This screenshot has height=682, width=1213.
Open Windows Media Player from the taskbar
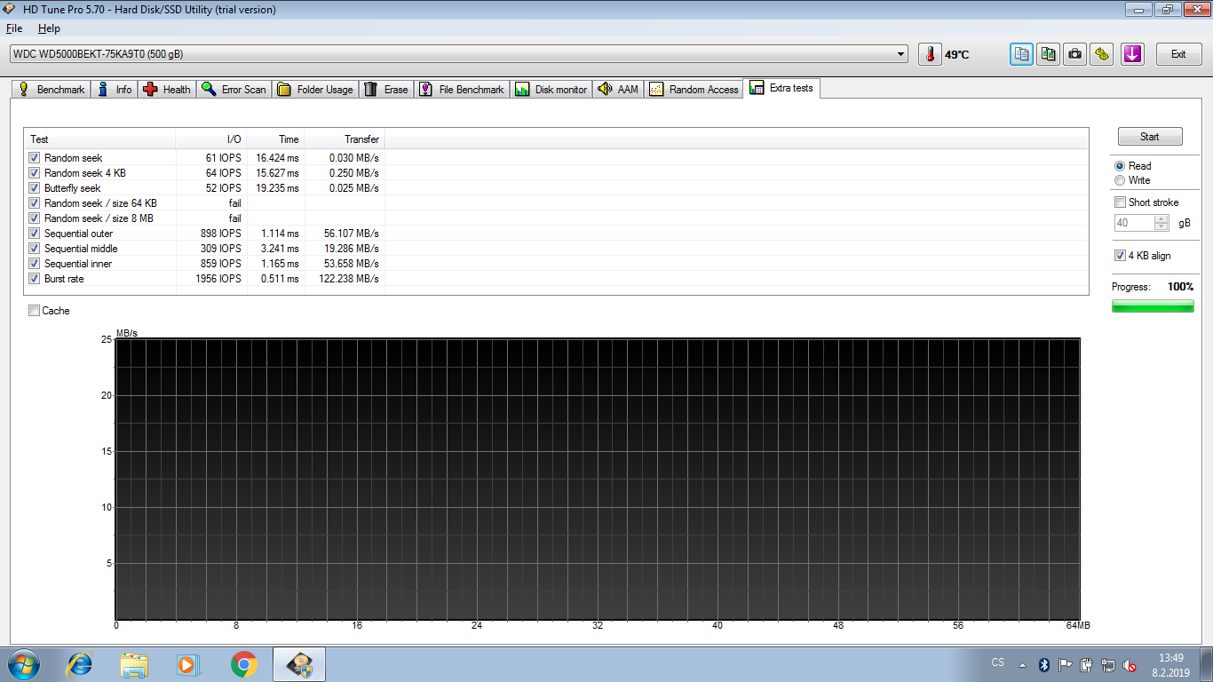click(x=186, y=664)
